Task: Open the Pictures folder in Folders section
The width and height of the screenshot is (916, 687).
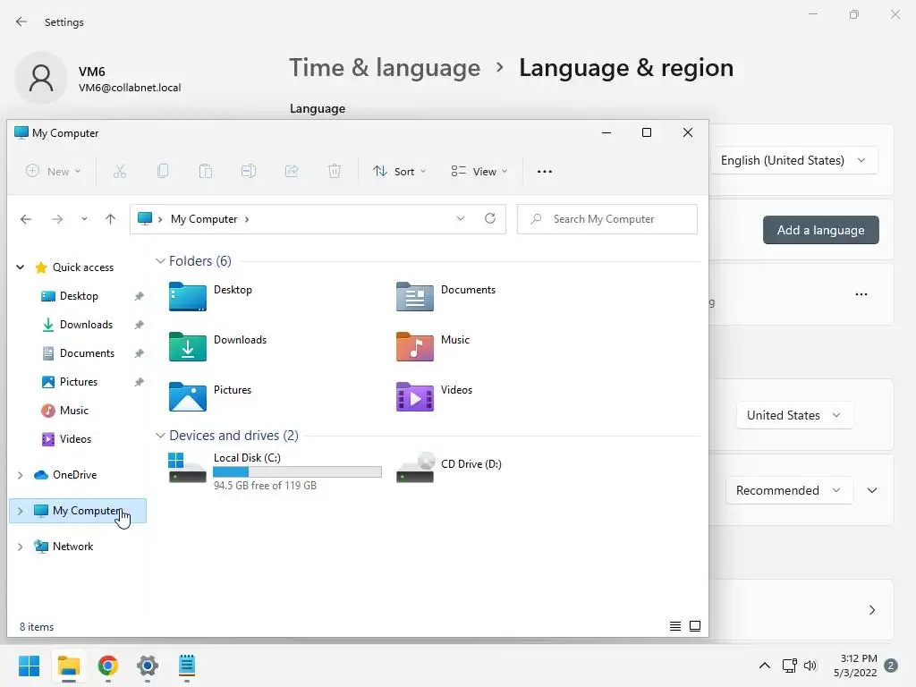Action: tap(188, 396)
